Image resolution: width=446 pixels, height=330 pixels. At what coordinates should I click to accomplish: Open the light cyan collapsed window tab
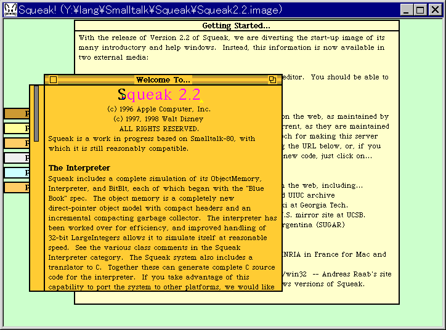[x=17, y=172]
